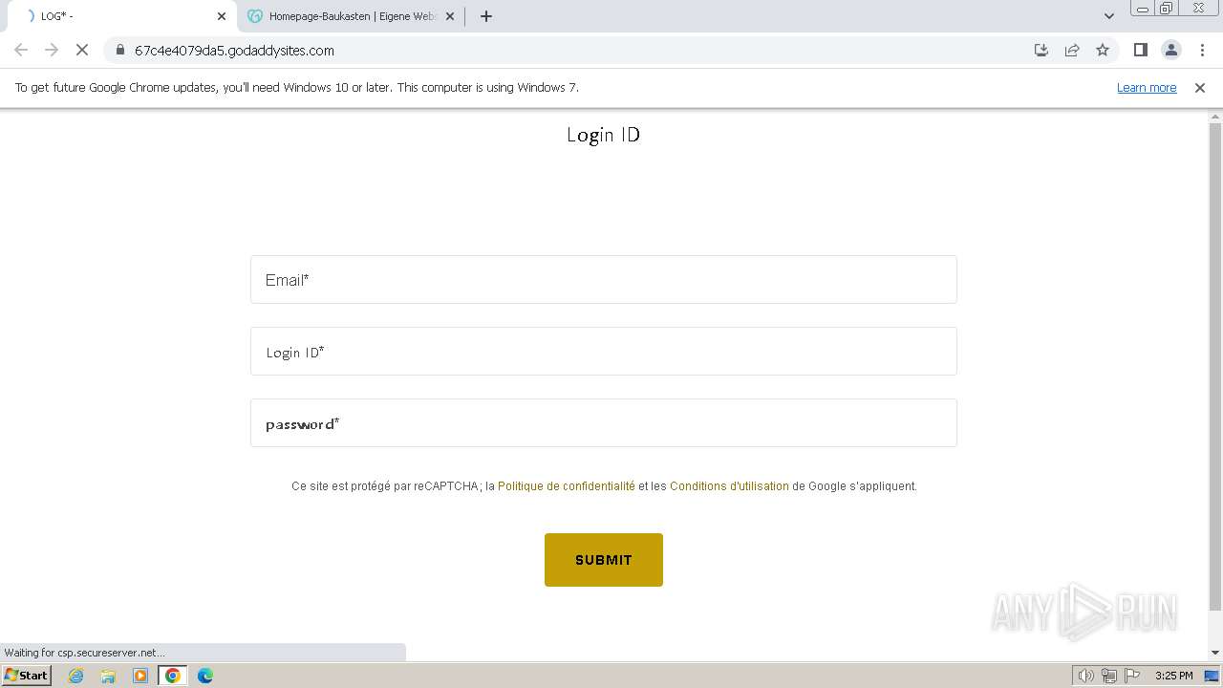Open Windows Explorer from taskbar

pyautogui.click(x=108, y=676)
